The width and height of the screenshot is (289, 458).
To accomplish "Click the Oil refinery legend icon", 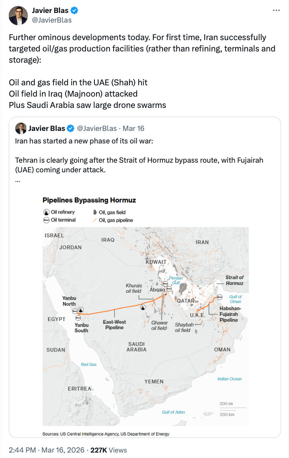I will click(x=46, y=212).
